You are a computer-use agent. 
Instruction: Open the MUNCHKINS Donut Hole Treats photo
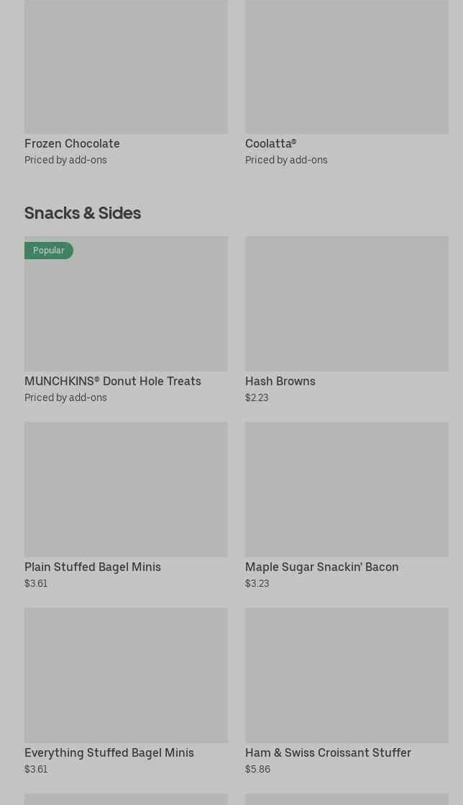pos(126,310)
